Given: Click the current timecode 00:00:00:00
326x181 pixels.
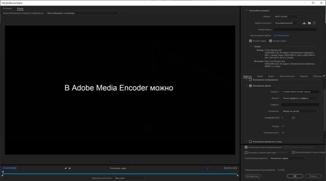Looking at the screenshot, I should coord(10,168).
